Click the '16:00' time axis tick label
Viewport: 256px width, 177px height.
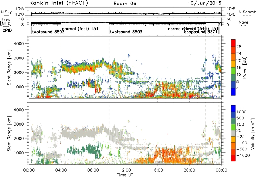point(157,170)
